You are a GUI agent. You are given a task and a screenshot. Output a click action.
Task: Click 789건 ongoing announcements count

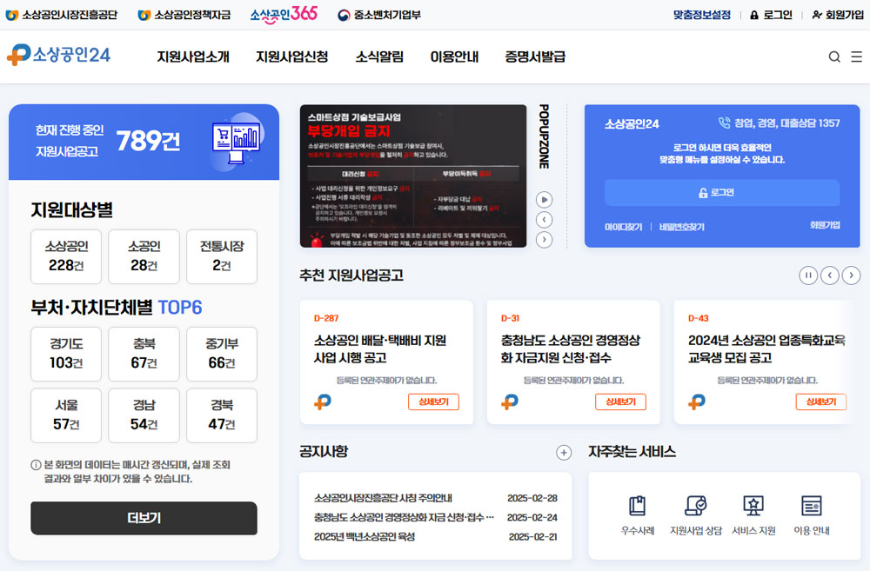[x=148, y=141]
